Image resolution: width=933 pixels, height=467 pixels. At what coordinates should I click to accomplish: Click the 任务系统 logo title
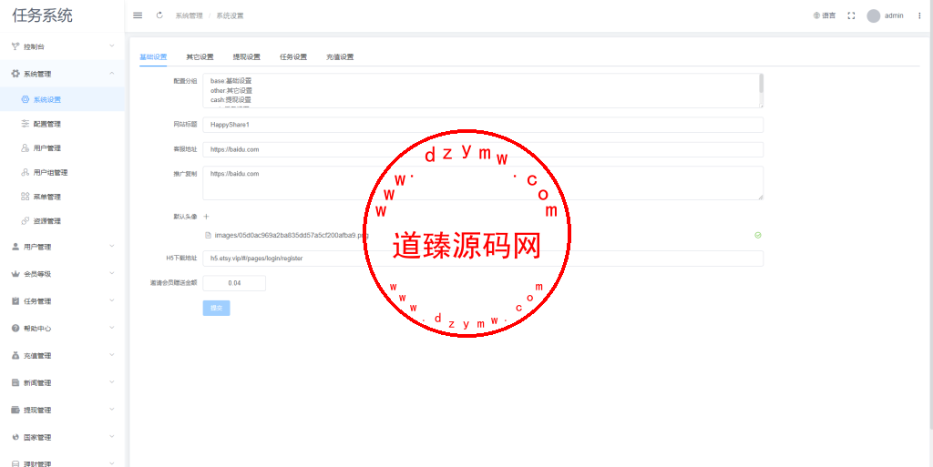[x=42, y=15]
